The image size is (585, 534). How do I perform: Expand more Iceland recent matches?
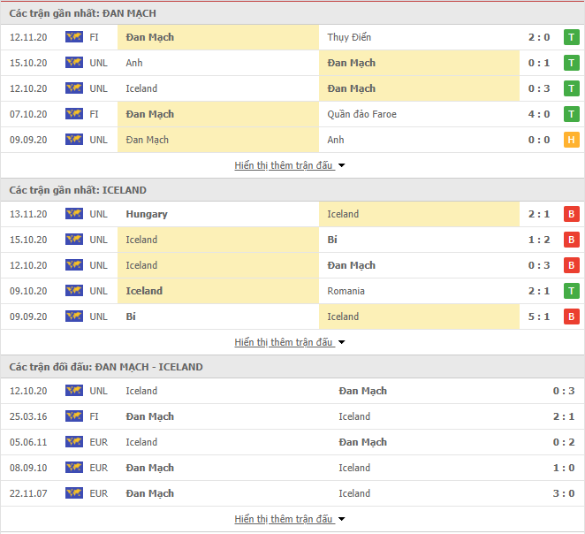pos(290,342)
